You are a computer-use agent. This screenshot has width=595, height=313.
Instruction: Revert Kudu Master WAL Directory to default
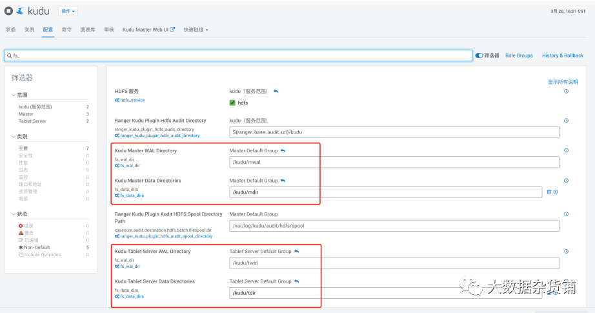(x=283, y=150)
